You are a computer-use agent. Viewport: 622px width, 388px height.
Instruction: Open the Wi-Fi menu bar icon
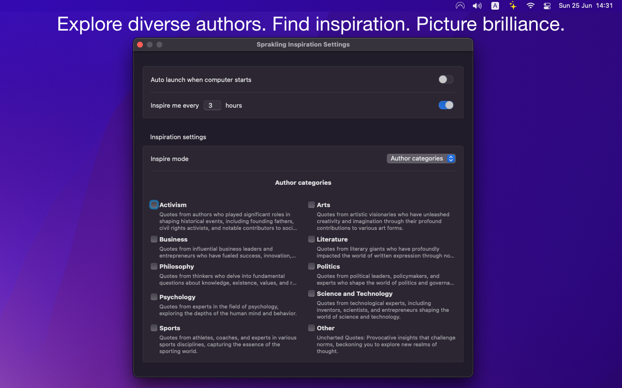[531, 6]
